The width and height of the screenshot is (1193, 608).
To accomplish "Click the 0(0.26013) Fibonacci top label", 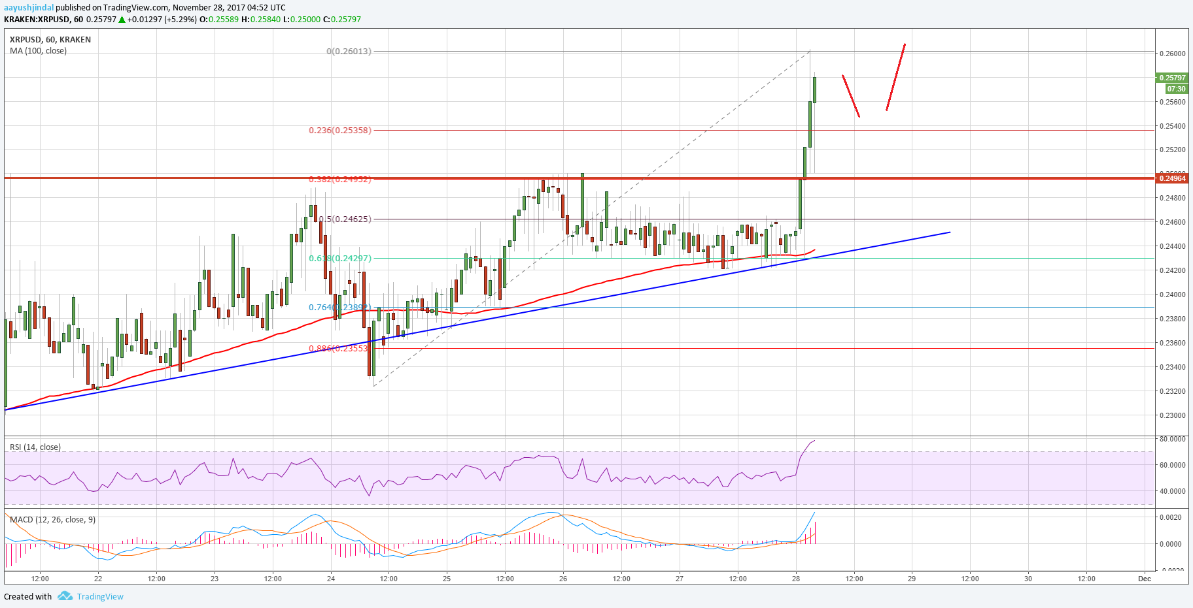I will tap(349, 52).
